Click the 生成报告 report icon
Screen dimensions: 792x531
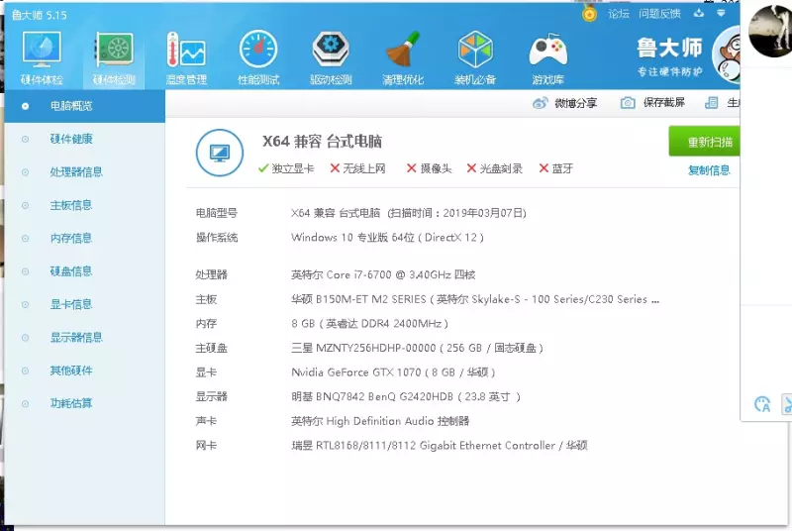point(711,103)
